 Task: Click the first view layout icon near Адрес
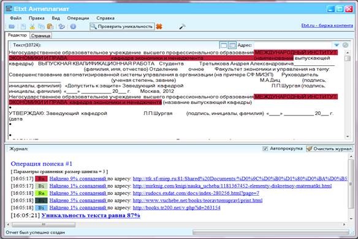coord(224,45)
